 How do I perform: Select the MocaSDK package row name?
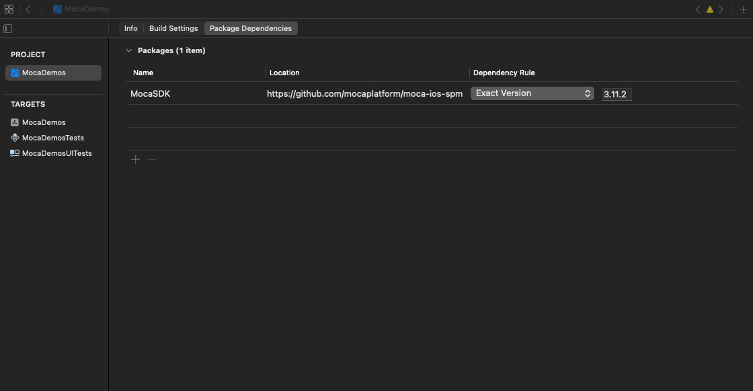pos(151,93)
